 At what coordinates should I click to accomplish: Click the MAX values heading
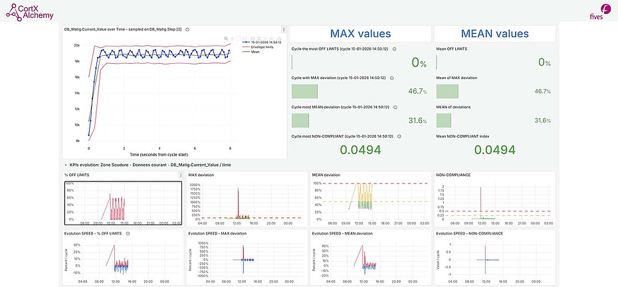[360, 34]
